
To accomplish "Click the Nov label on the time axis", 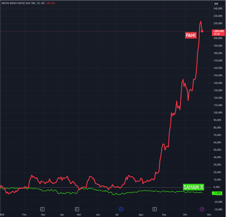I will coord(209,215).
